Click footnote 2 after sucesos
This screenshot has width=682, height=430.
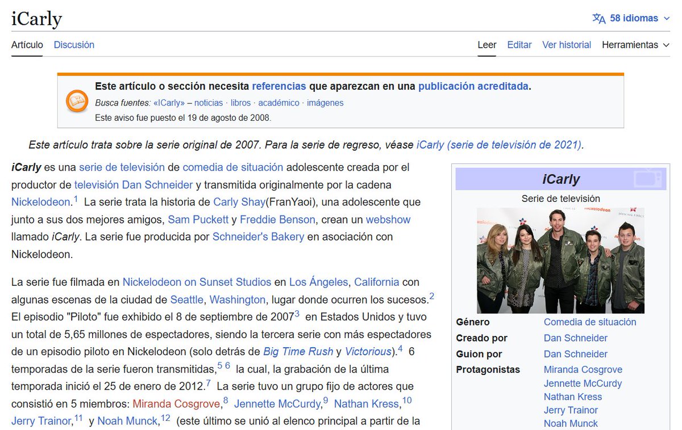pos(431,296)
